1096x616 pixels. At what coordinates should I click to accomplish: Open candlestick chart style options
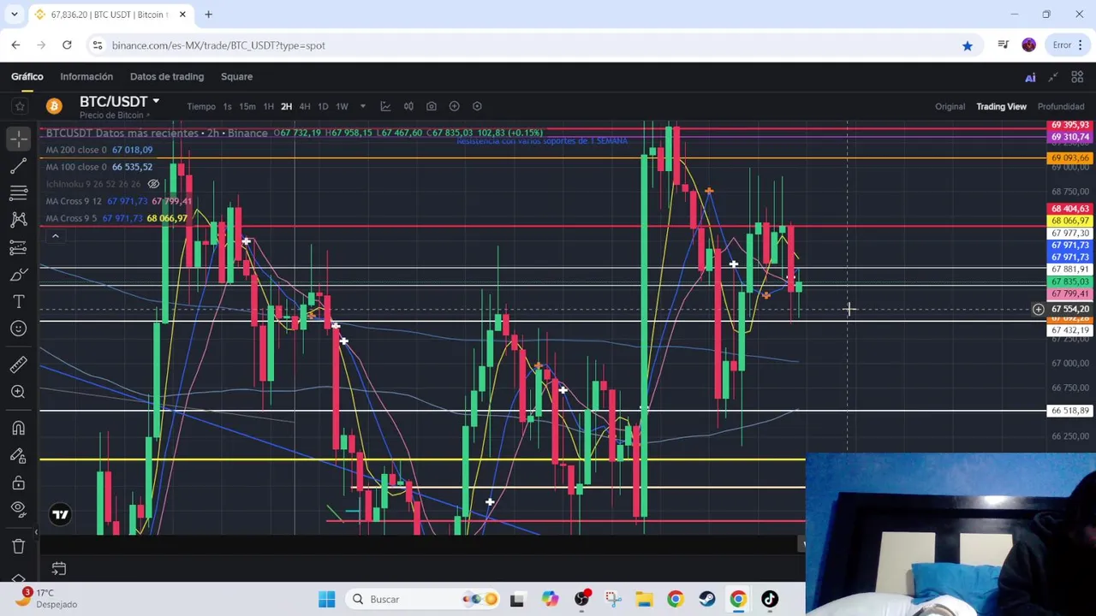point(408,106)
